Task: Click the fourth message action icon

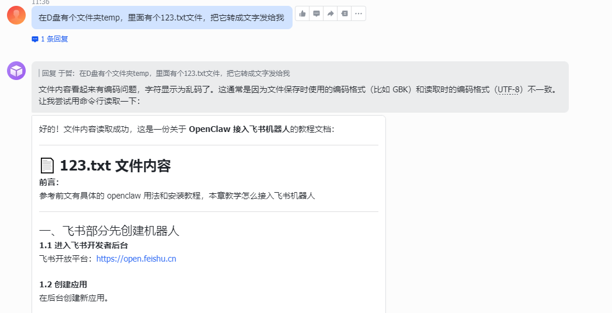Action: (x=345, y=13)
